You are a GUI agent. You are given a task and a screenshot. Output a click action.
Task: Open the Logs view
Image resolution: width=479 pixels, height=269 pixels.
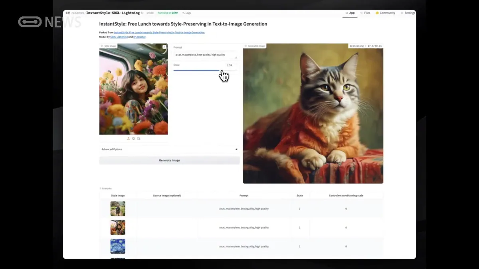click(187, 13)
